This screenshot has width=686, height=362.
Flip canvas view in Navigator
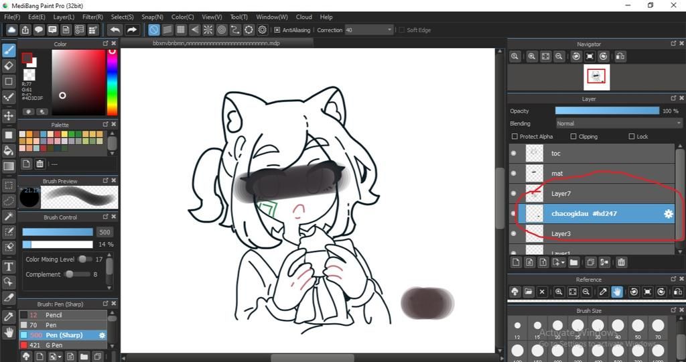pyautogui.click(x=620, y=56)
